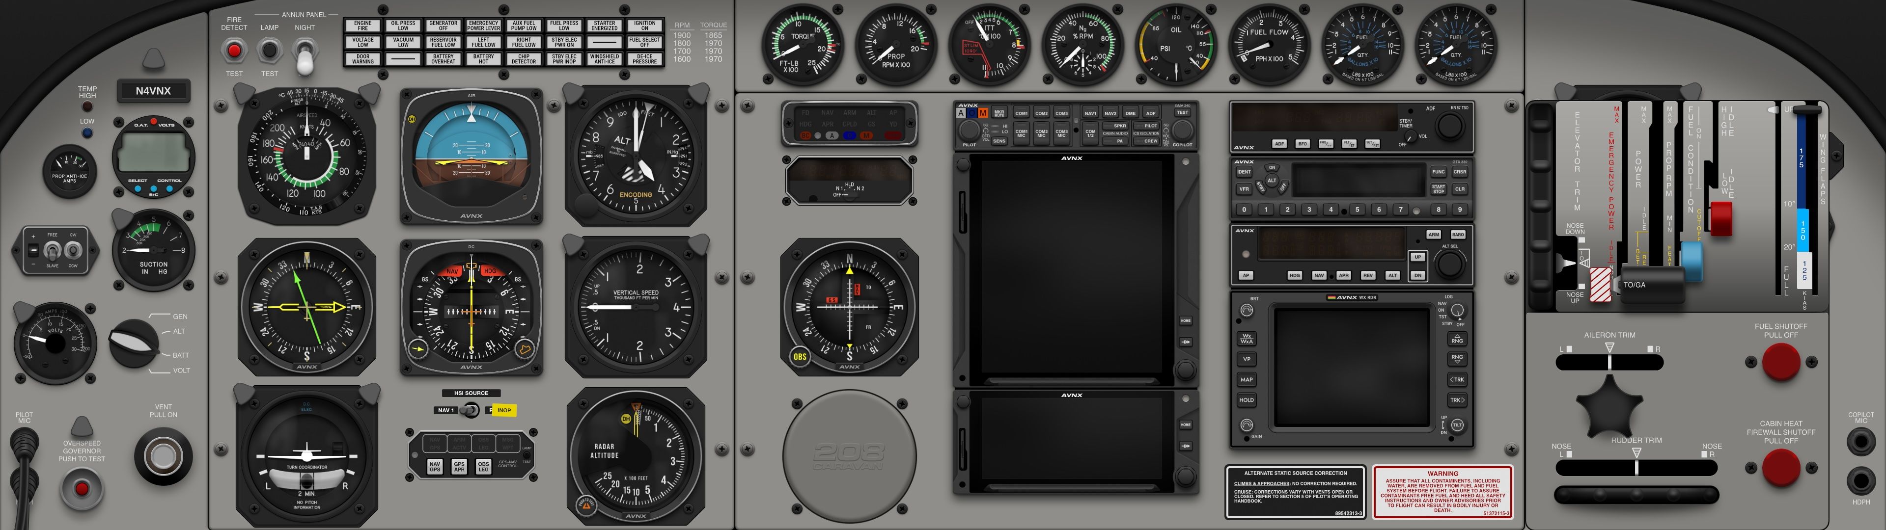The height and width of the screenshot is (530, 1886).
Task: Increase range with radar RNG up button
Action: (1457, 340)
